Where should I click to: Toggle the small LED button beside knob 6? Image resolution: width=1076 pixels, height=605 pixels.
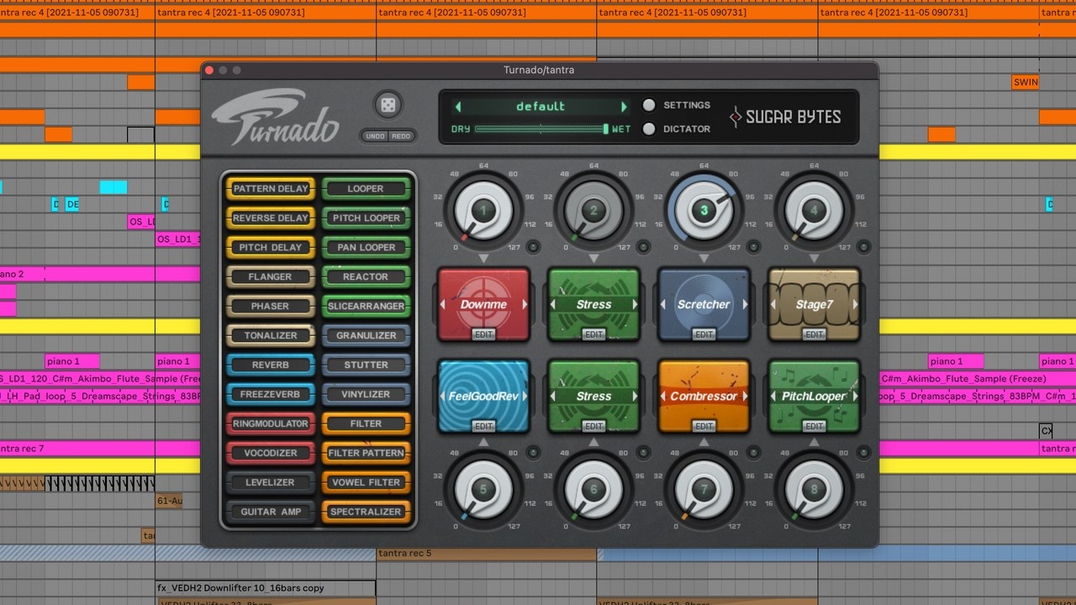coord(643,453)
